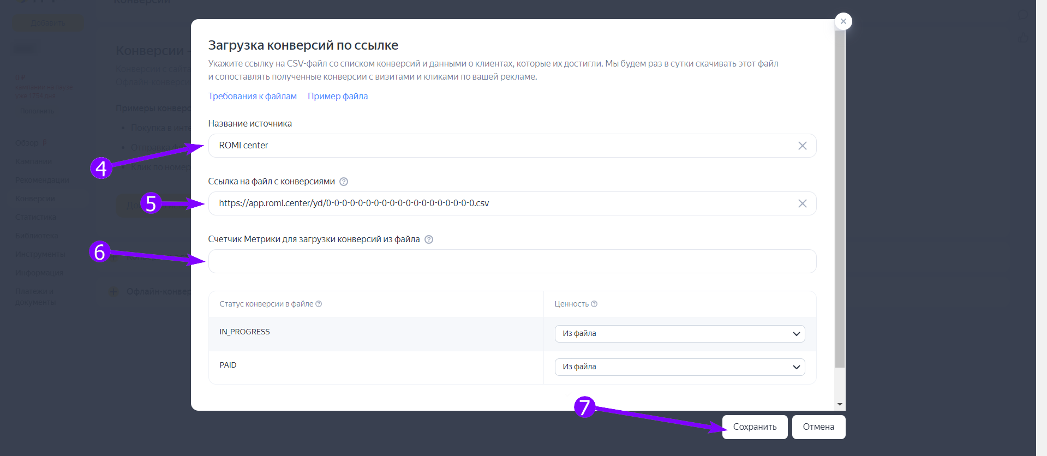Viewport: 1047px width, 456px height.
Task: Open the file requirements link
Action: tap(253, 96)
